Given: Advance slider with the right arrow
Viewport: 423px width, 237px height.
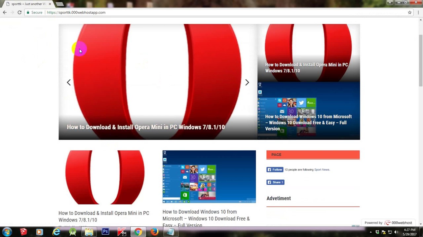Looking at the screenshot, I should (247, 82).
